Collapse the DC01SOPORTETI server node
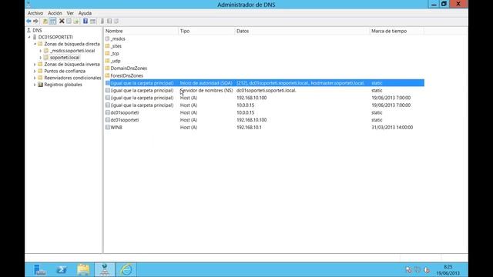The image size is (493, 277). (x=29, y=37)
